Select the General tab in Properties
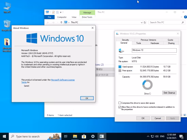Screen dimensions: 187x140 tap(124, 43)
